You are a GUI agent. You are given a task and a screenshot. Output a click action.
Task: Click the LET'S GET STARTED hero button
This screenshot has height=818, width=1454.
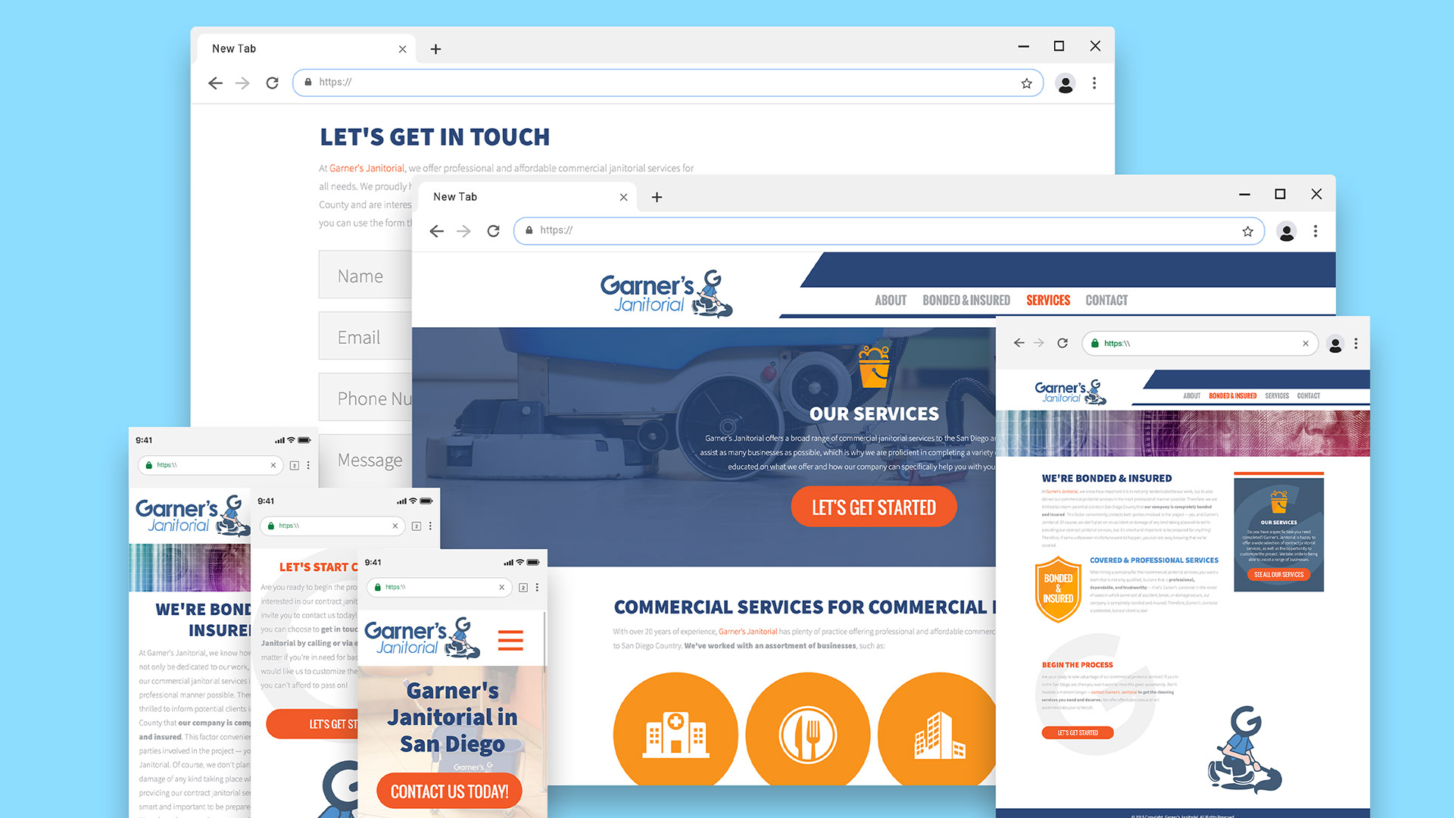tap(874, 507)
